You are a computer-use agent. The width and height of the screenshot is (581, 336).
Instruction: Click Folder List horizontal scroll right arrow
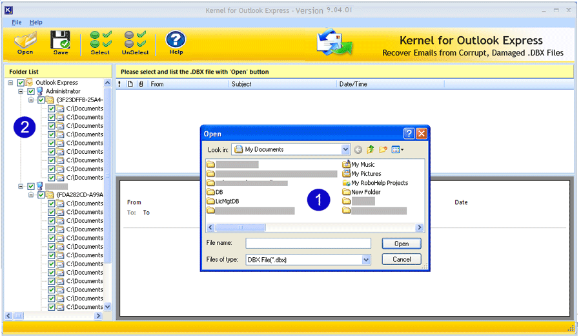(x=98, y=316)
